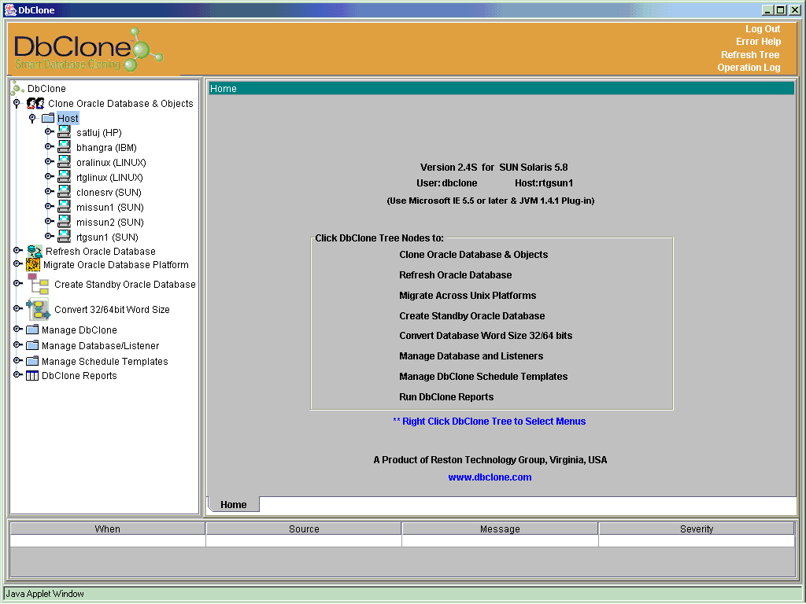806x604 pixels.
Task: Click the Manage Schedule Templates folder icon
Action: 32,361
